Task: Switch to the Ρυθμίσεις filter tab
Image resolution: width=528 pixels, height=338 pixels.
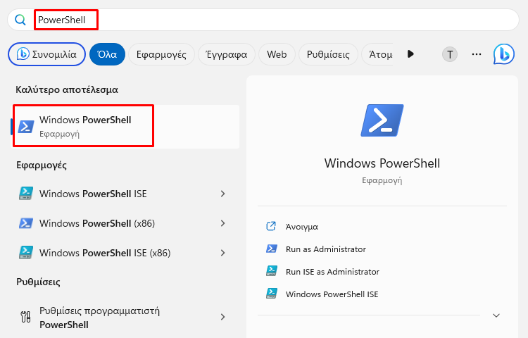Action: [x=328, y=54]
